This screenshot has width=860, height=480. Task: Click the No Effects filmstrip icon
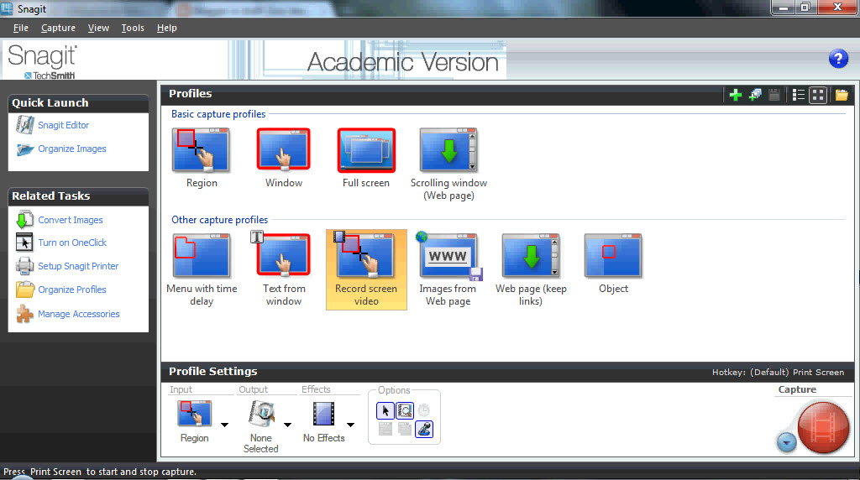click(323, 414)
